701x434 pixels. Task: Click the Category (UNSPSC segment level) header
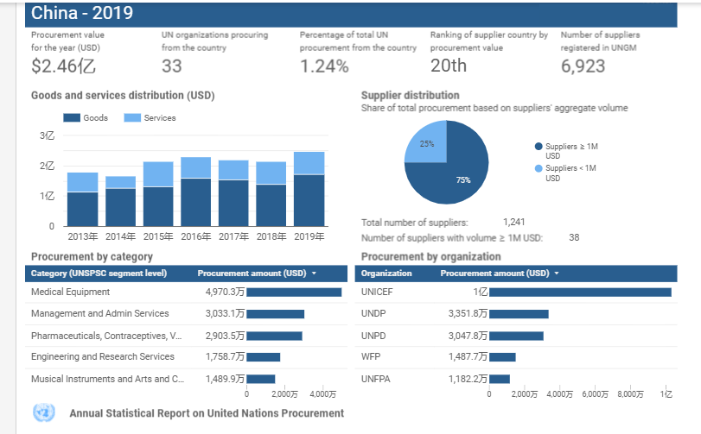tap(99, 273)
